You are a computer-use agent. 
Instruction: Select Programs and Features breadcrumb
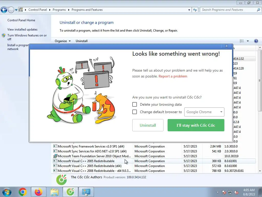coord(87,10)
